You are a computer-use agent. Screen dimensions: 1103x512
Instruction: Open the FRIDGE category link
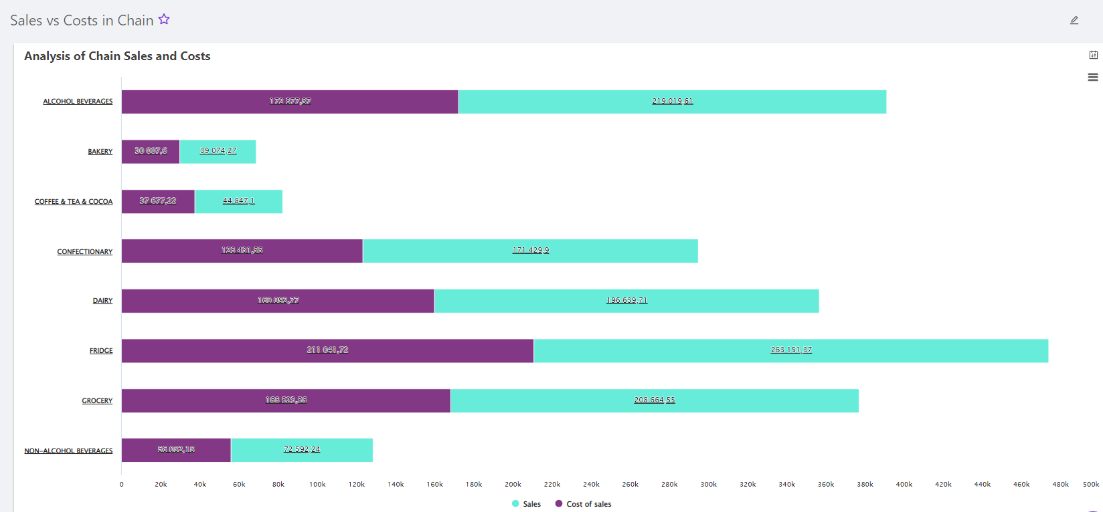pos(101,351)
